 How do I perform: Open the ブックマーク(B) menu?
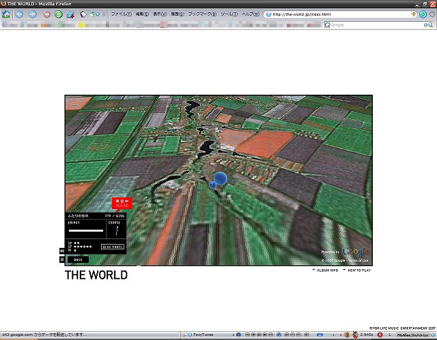(x=202, y=14)
